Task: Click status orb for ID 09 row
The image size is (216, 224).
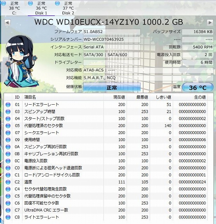Action: 8,140
